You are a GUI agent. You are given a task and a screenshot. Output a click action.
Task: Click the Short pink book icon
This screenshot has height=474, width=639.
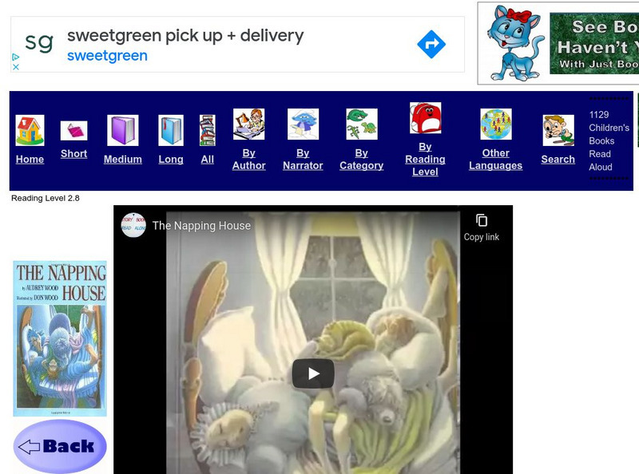73,131
